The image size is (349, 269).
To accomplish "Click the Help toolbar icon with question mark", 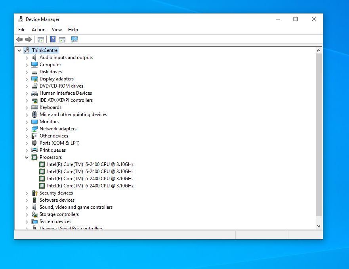I will [x=53, y=39].
